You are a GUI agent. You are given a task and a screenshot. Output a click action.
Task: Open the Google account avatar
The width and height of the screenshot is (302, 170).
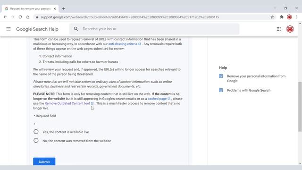290,29
